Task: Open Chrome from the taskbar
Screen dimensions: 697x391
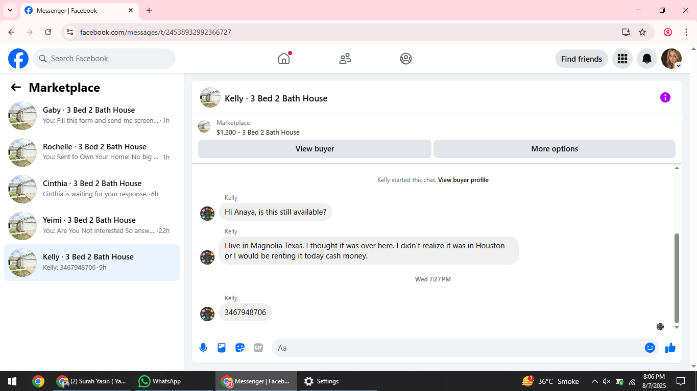Action: pos(38,381)
